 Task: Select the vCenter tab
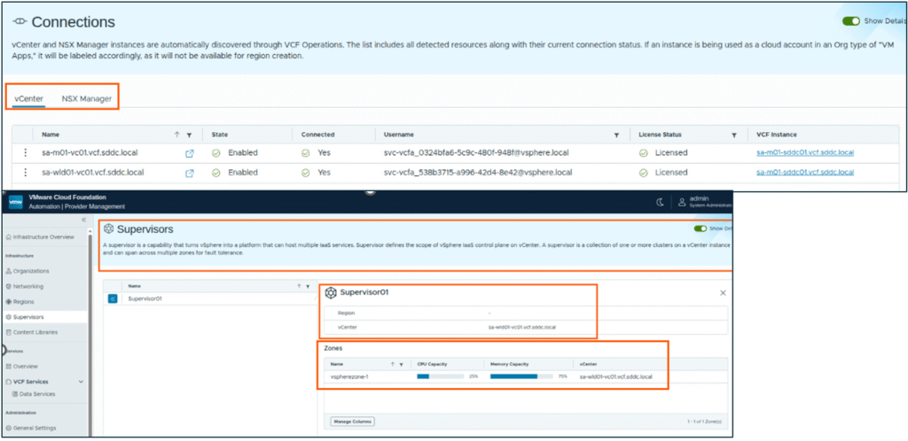coord(29,98)
